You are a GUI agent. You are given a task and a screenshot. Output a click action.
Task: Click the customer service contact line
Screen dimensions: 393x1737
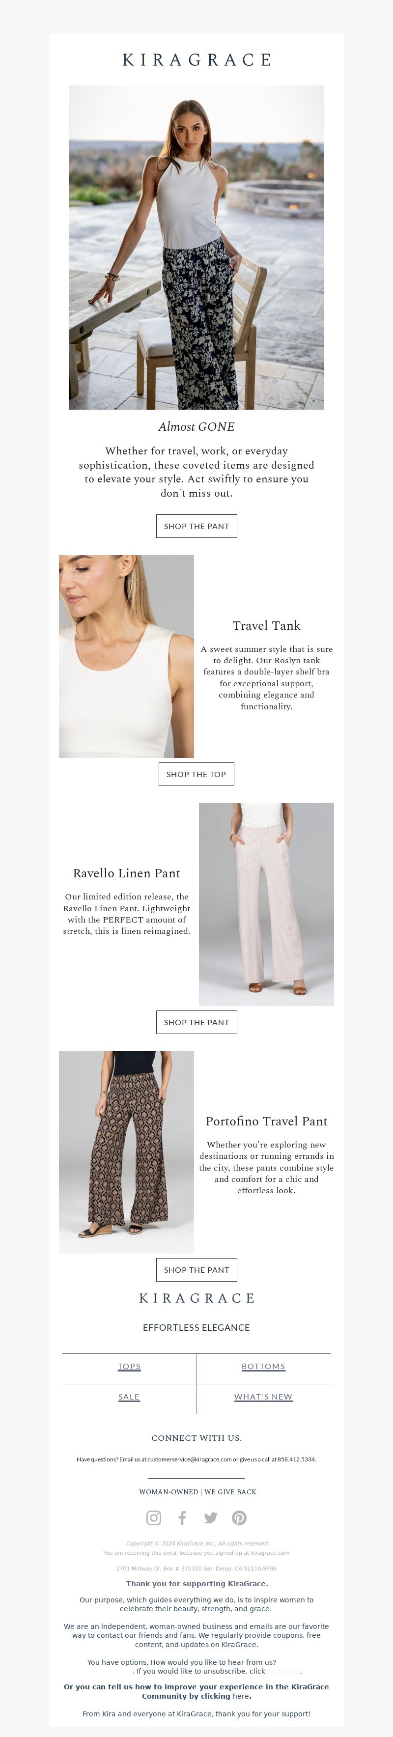coord(196,1459)
